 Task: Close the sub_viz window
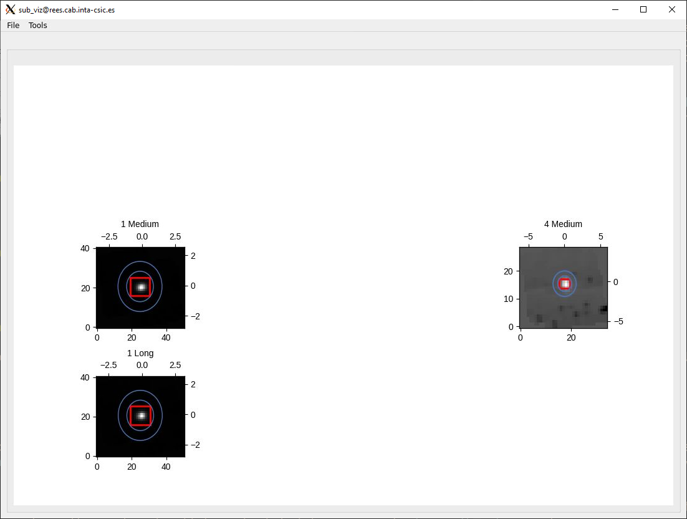point(671,9)
